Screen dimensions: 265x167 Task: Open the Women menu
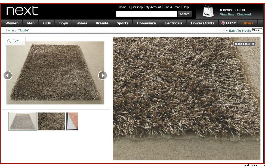[x=12, y=23]
